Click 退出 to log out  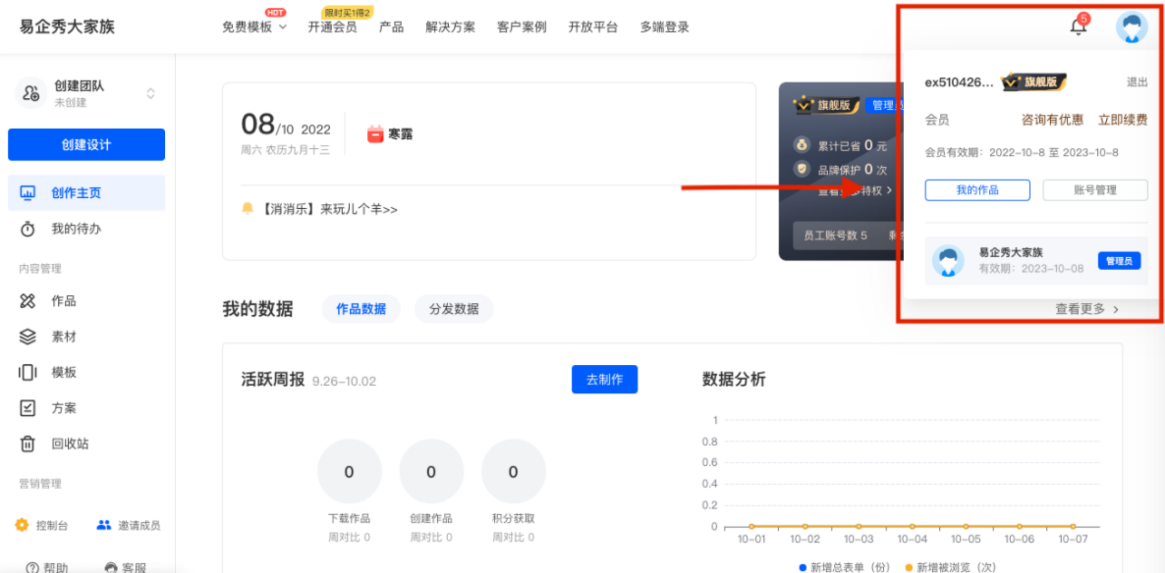[x=1137, y=82]
